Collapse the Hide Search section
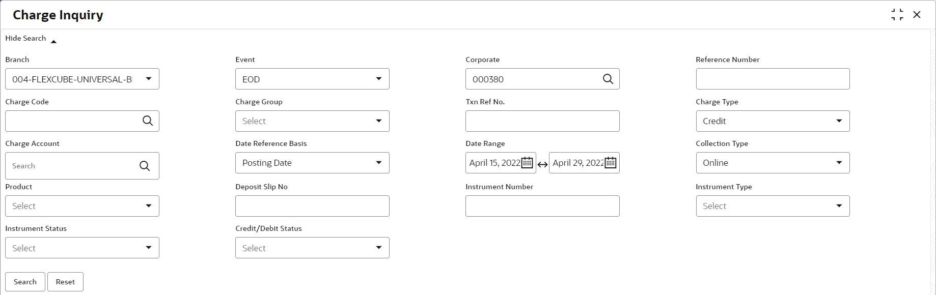 (x=53, y=42)
